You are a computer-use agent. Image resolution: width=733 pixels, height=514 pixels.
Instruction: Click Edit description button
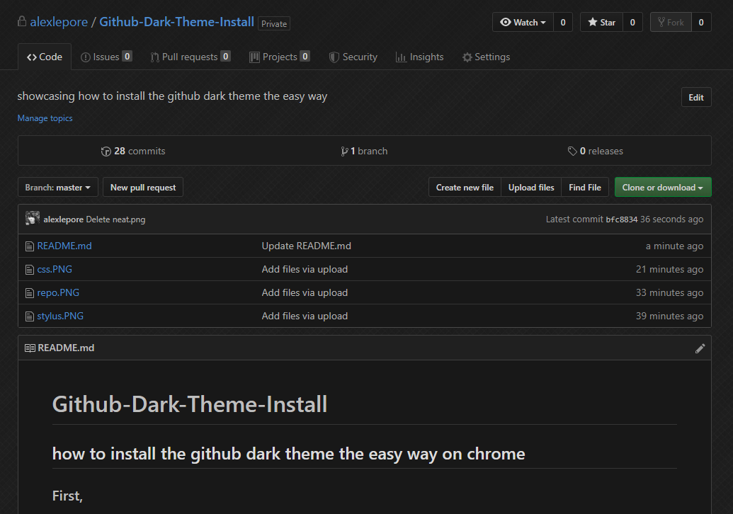pyautogui.click(x=696, y=97)
